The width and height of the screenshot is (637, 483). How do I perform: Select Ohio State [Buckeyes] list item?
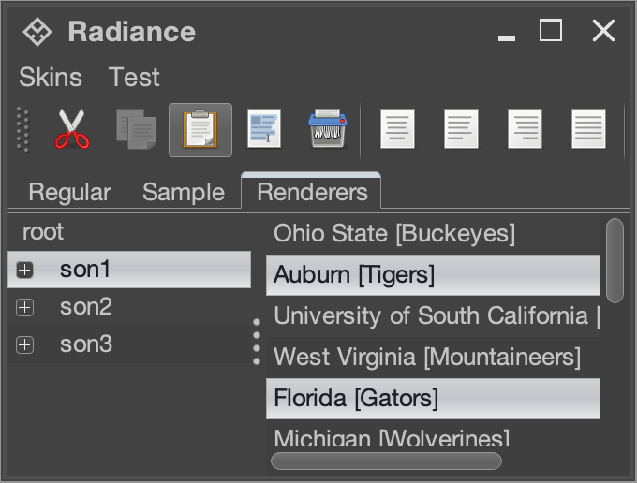(x=433, y=233)
